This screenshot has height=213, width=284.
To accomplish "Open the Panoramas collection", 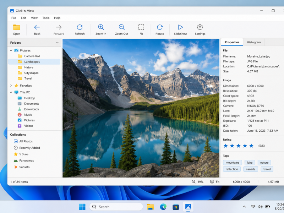I will 24,160.
